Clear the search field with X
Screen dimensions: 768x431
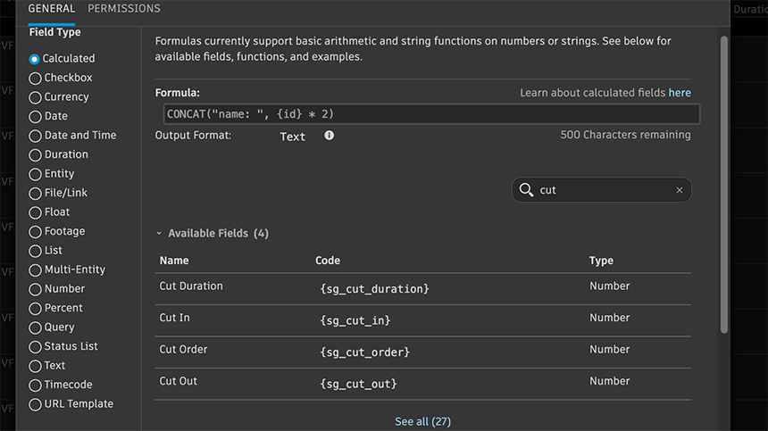679,190
